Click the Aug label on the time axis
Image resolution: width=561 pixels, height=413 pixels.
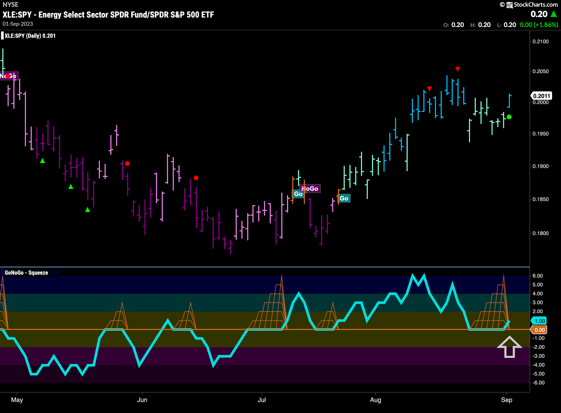coord(376,400)
